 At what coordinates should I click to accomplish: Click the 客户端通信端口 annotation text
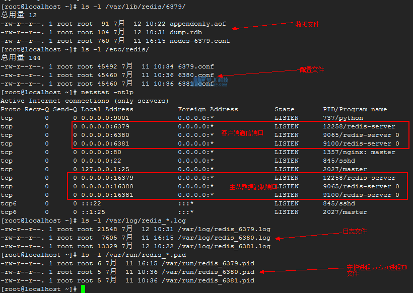[x=242, y=133]
